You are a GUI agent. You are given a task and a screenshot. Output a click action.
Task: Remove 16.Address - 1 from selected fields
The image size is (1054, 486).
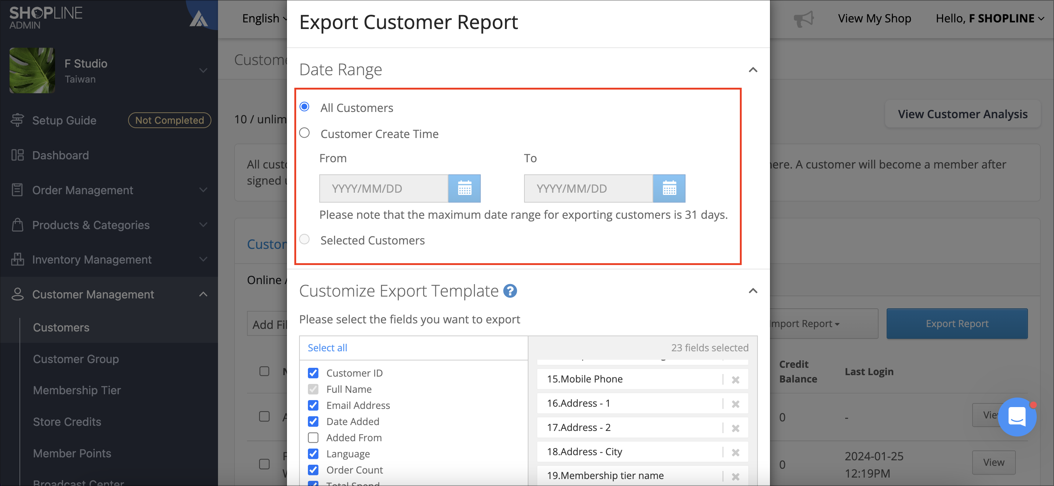(x=735, y=404)
